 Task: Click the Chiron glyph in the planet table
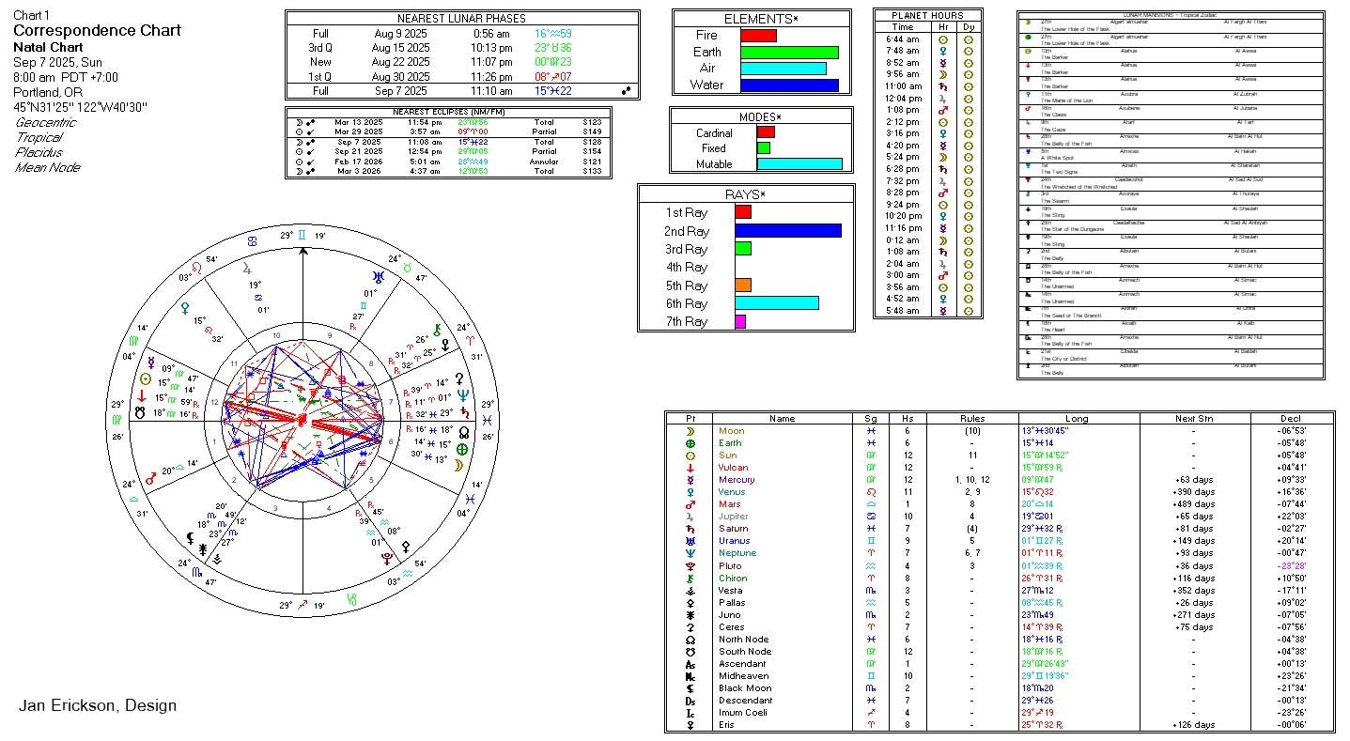coord(691,579)
